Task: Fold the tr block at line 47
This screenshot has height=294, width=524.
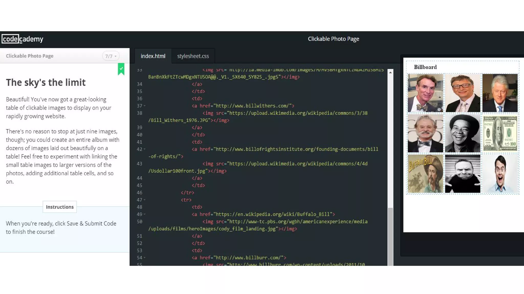Action: (145, 200)
